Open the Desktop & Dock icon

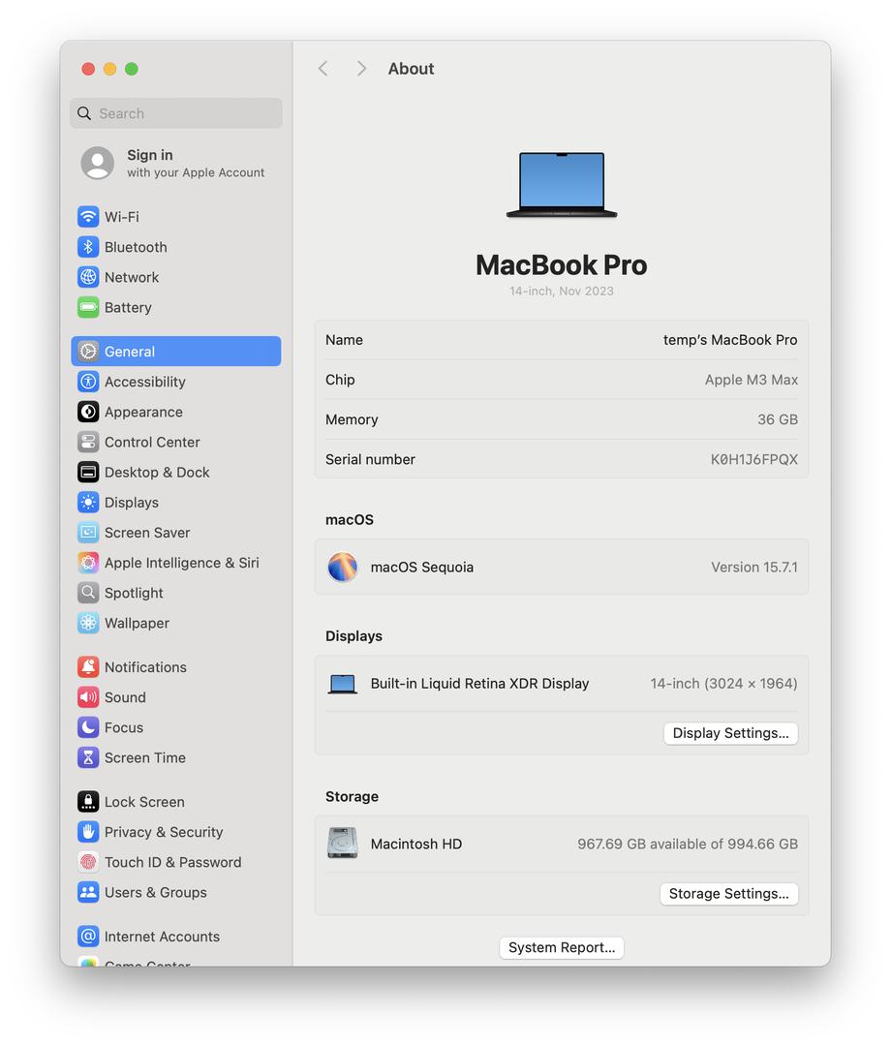click(88, 473)
